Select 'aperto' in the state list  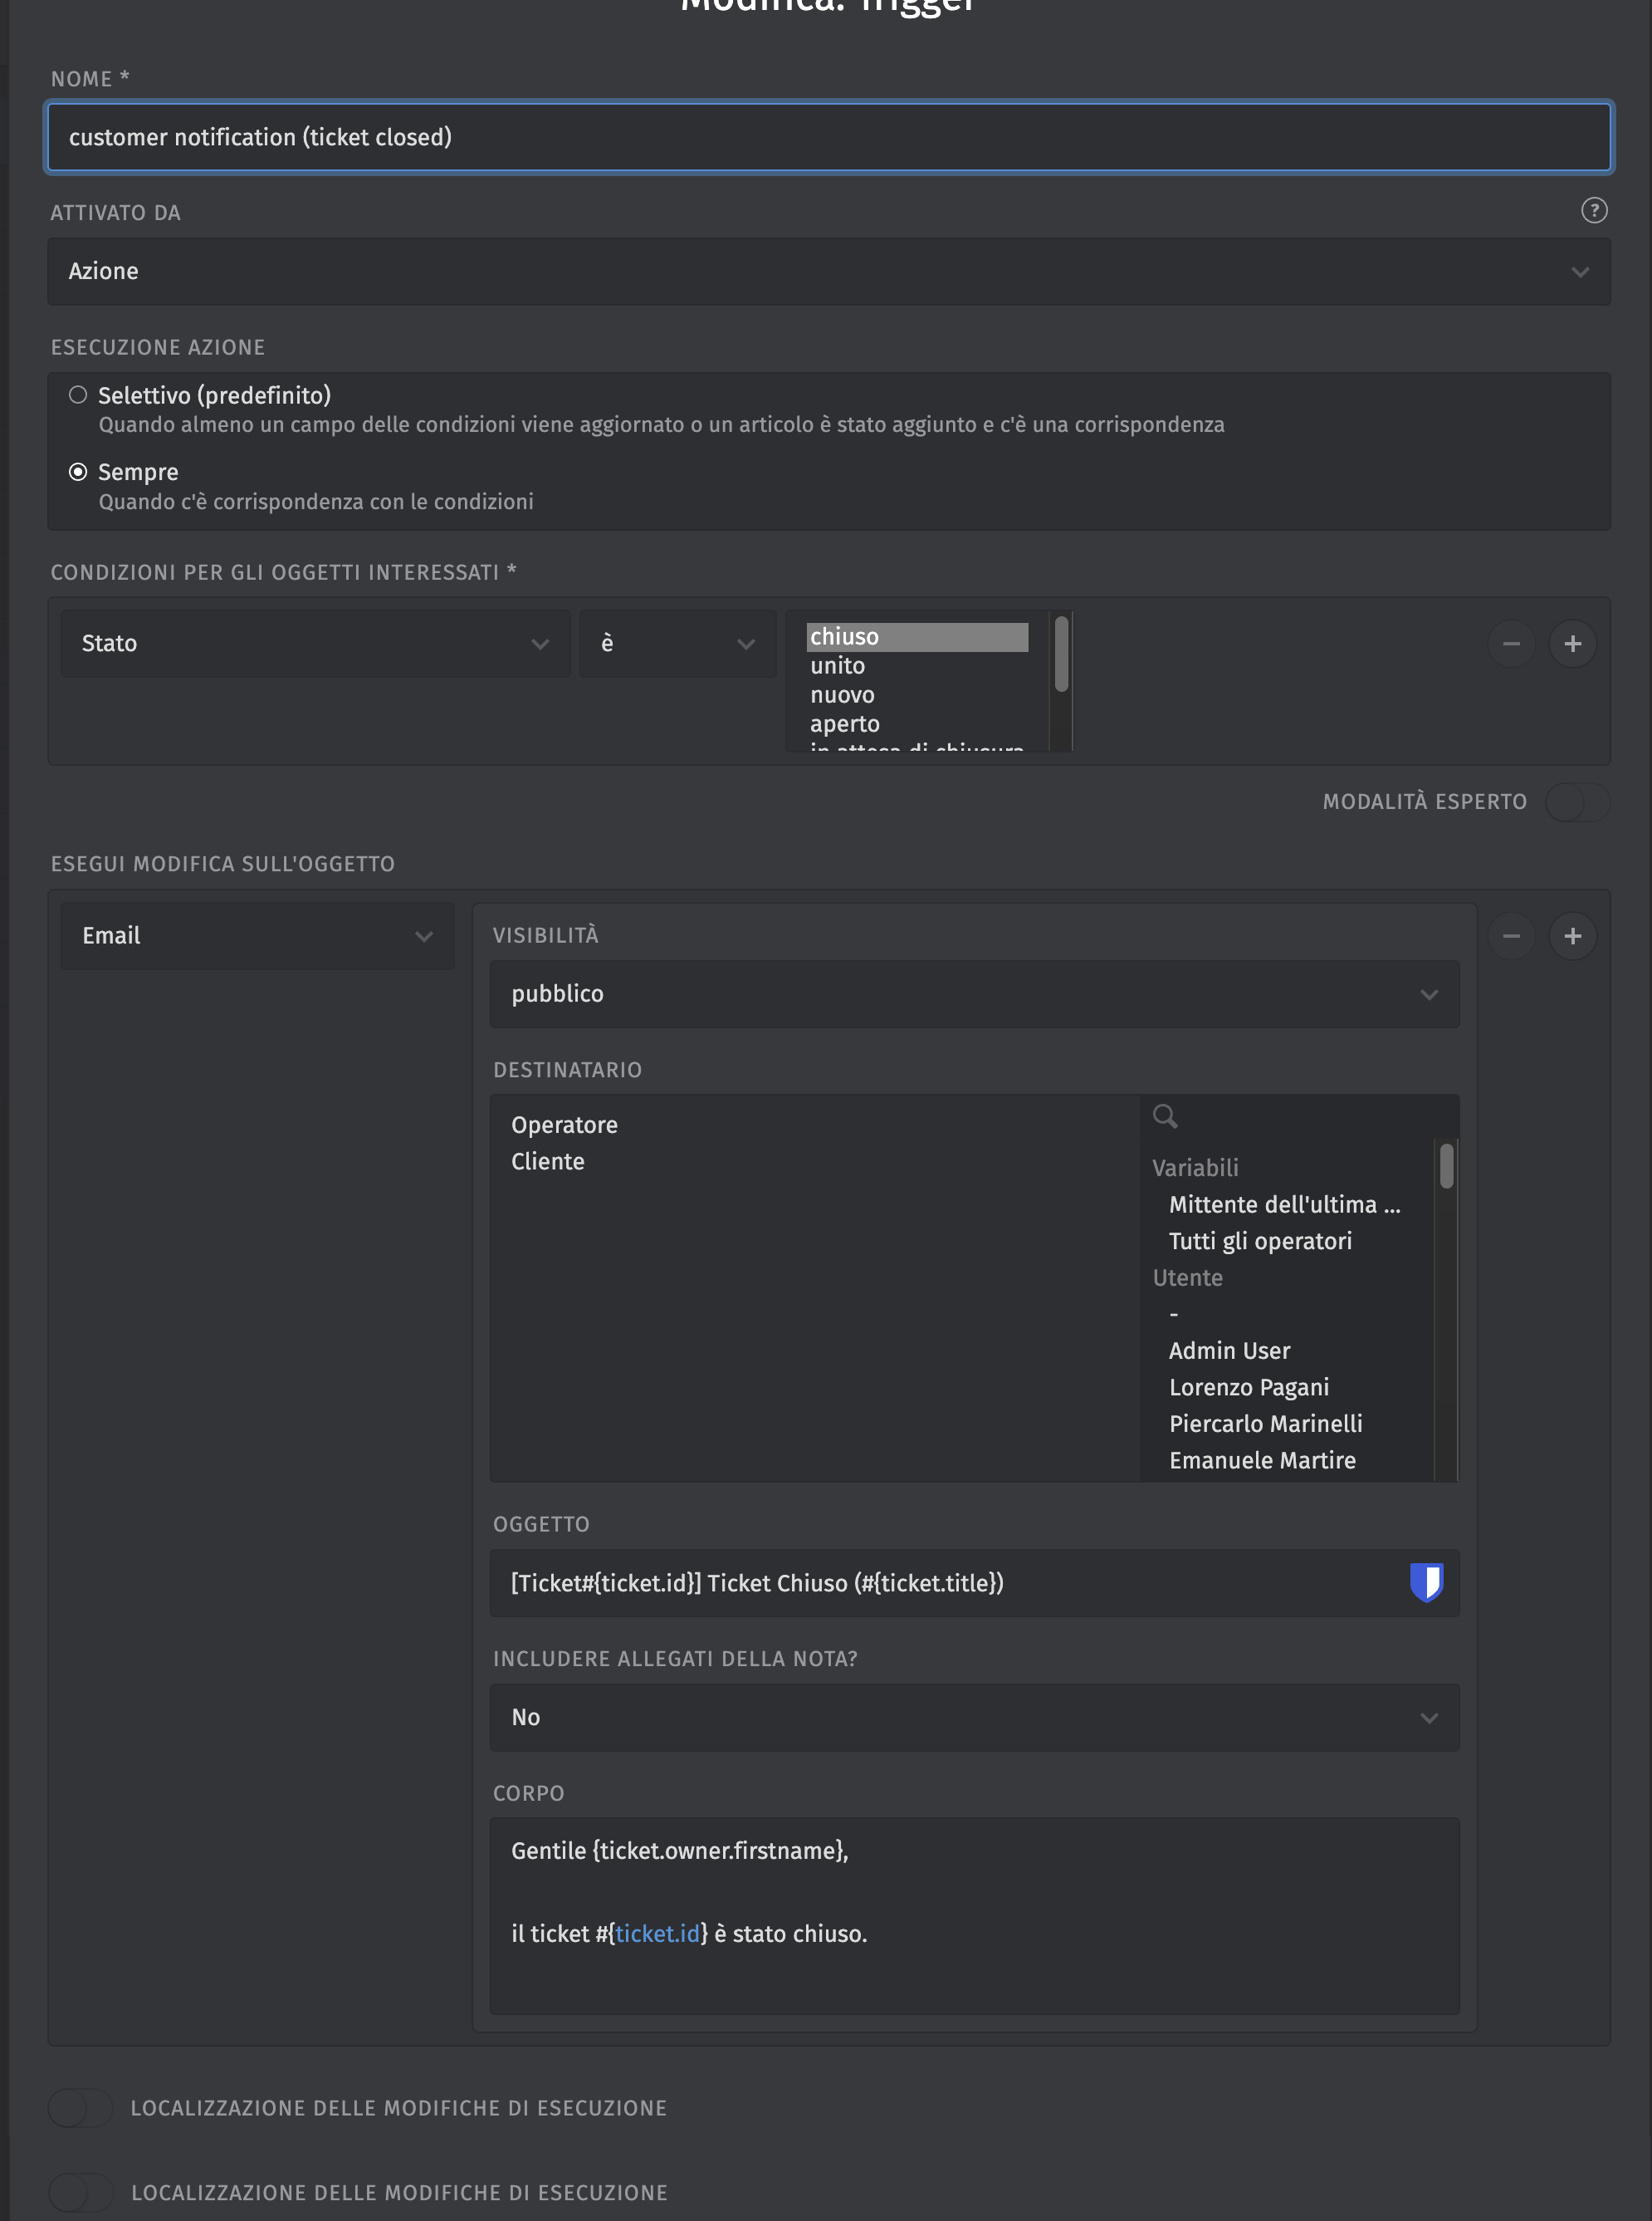tap(845, 723)
